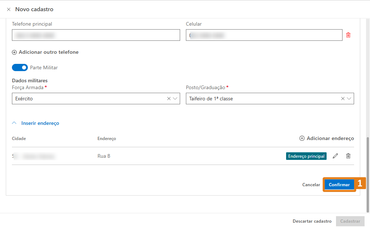Click Cancelar to abort changes

click(x=311, y=185)
